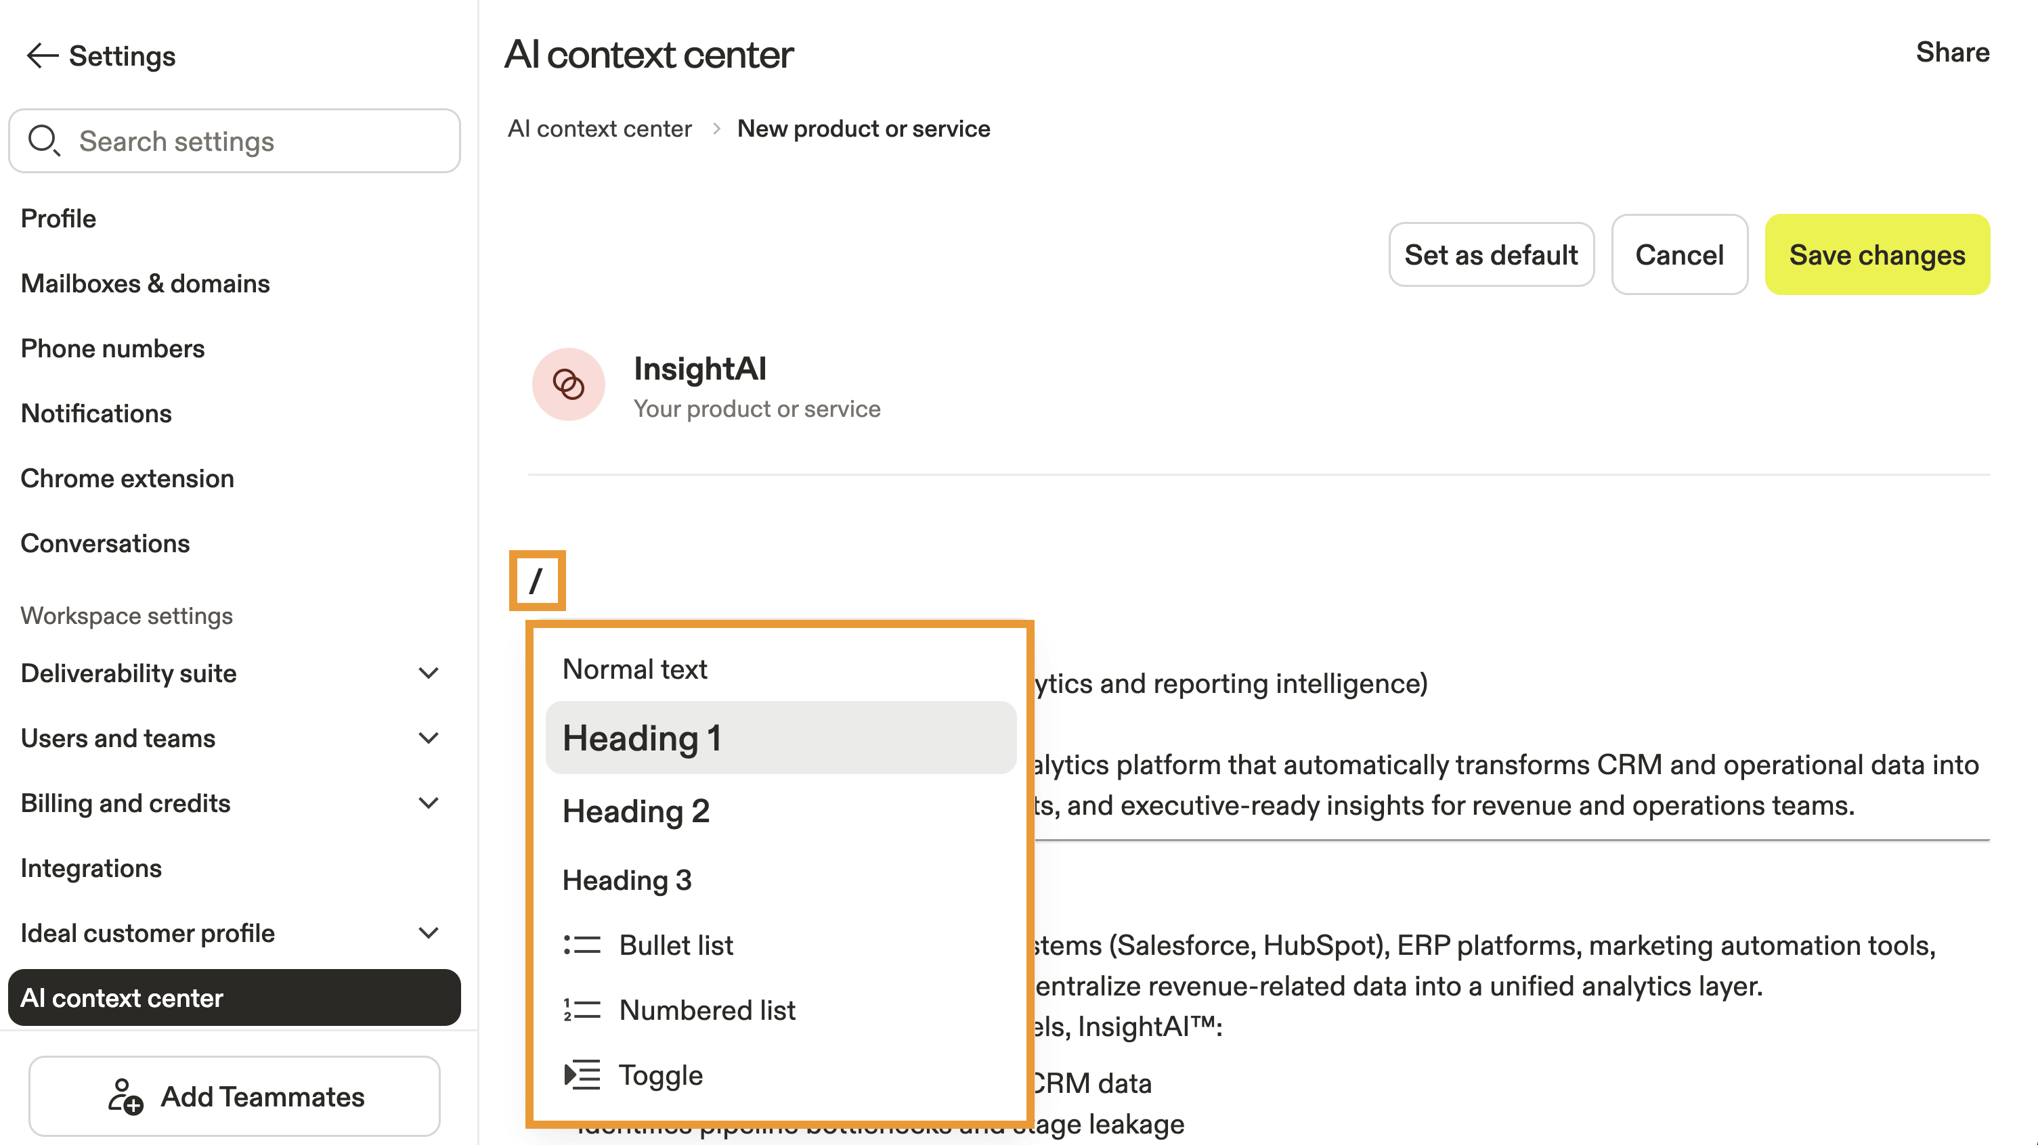Click the search magnifier icon
Image resolution: width=2038 pixels, height=1145 pixels.
click(x=43, y=141)
